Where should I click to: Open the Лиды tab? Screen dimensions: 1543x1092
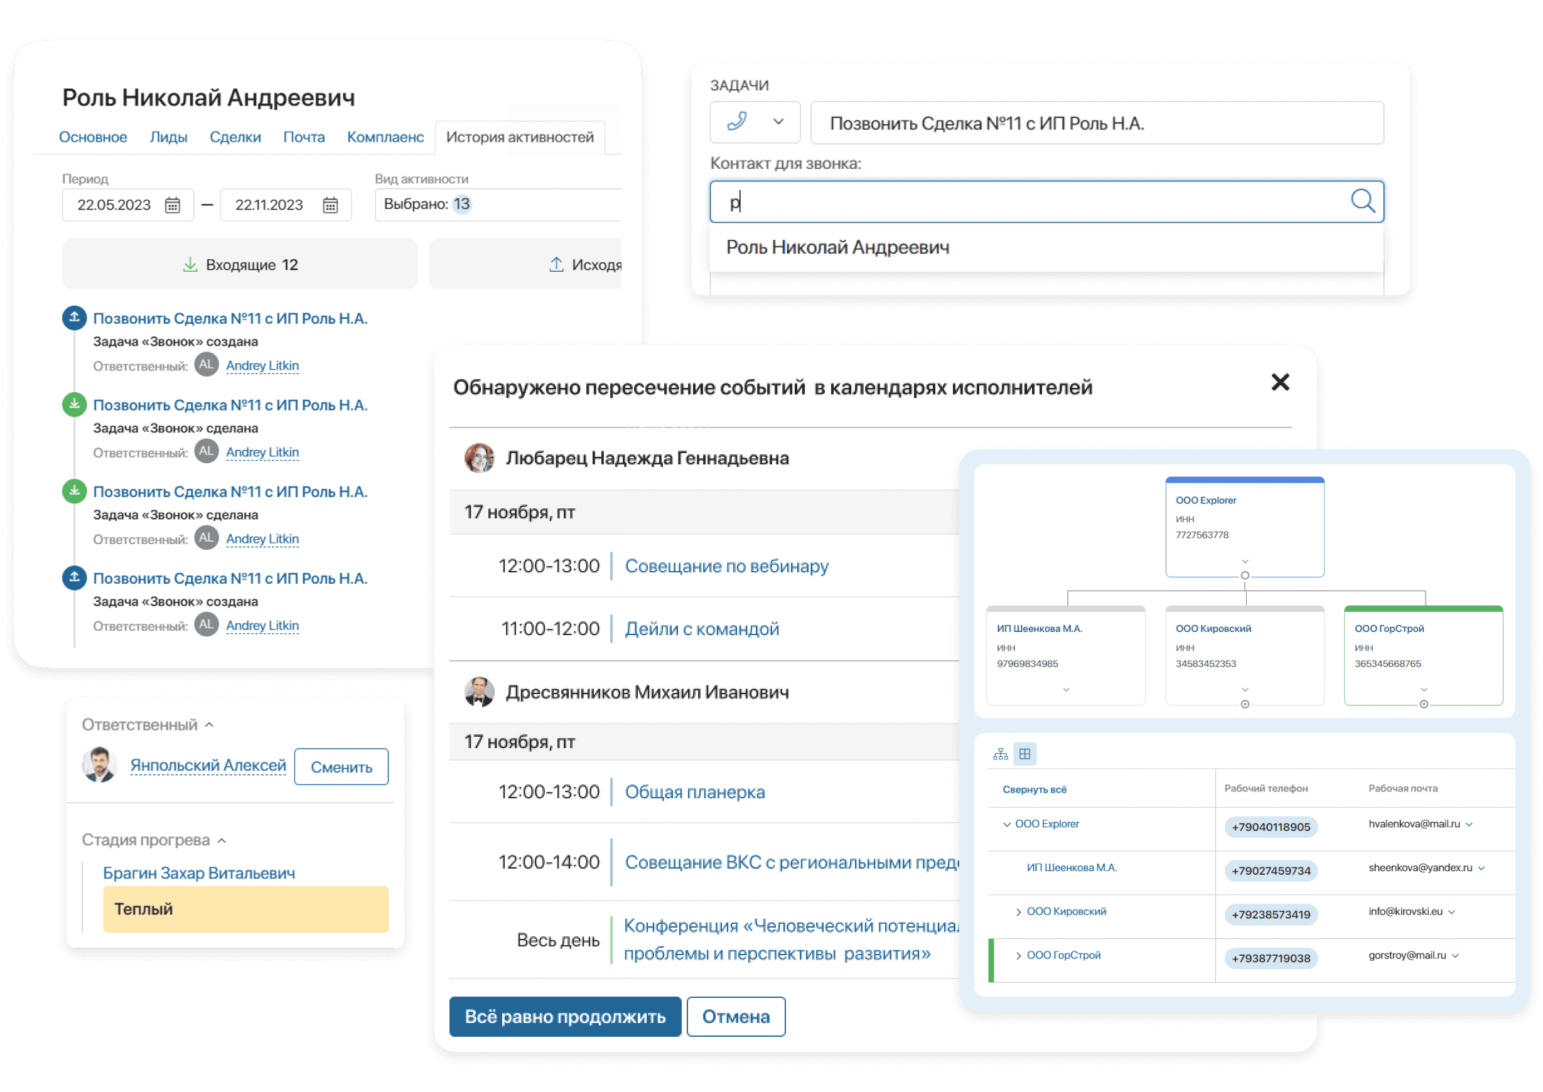(168, 137)
